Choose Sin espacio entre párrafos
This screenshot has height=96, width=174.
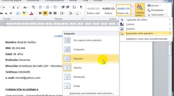click(91, 40)
